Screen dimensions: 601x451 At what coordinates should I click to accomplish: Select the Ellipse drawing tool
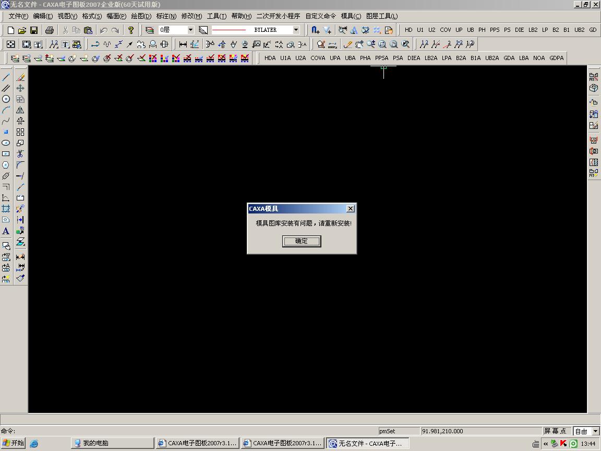point(6,143)
